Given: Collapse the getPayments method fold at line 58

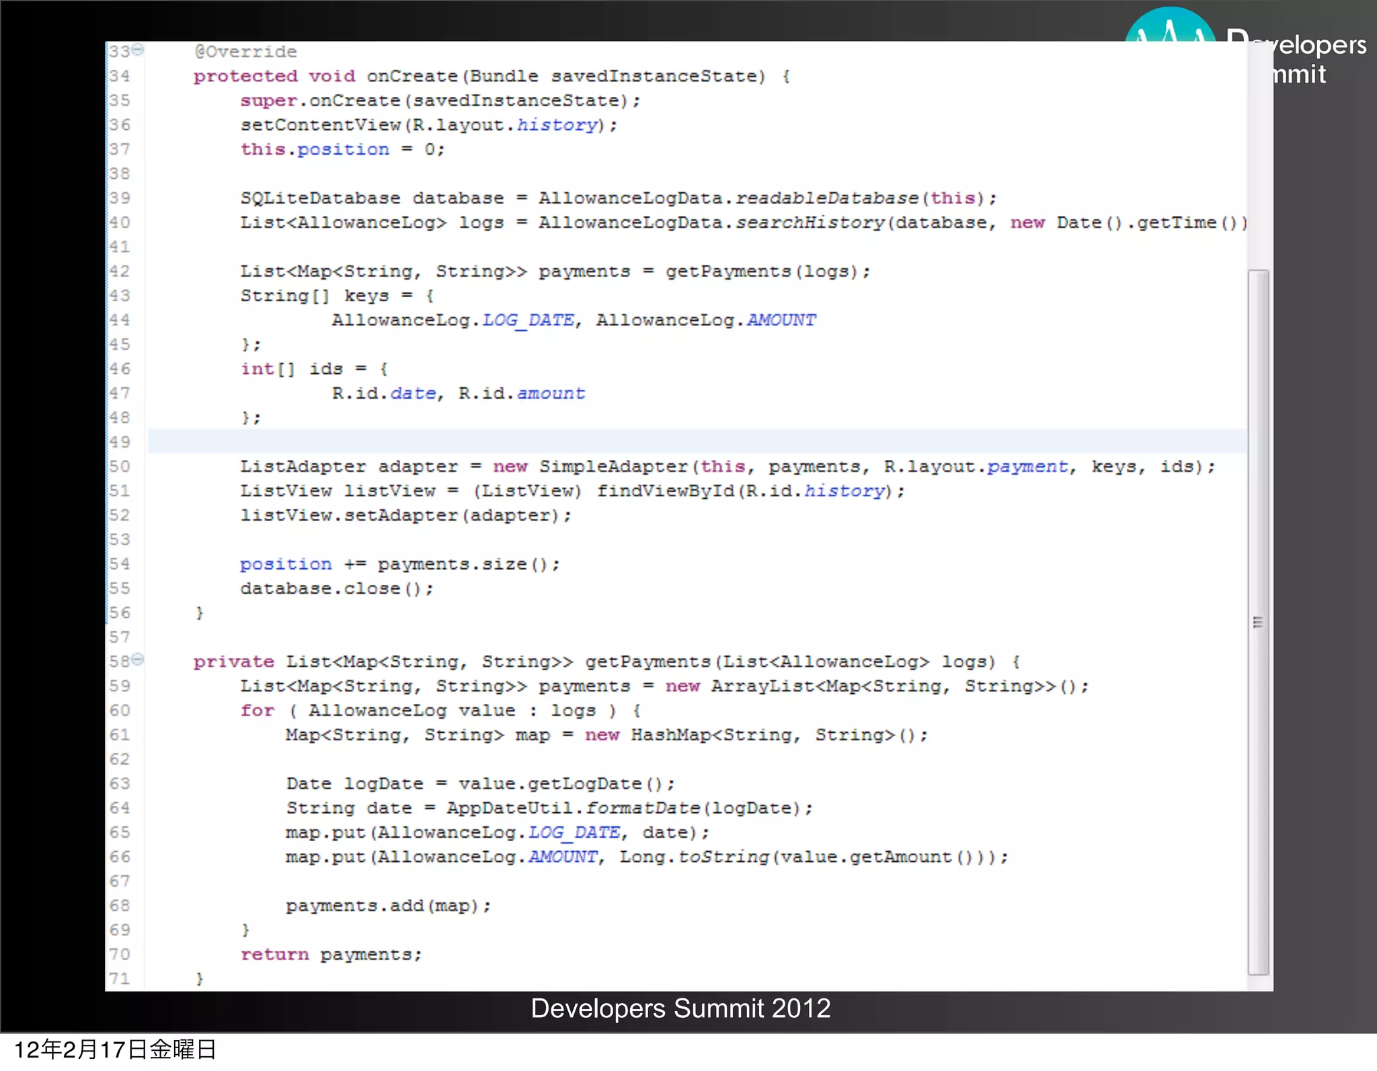Looking at the screenshot, I should [138, 660].
